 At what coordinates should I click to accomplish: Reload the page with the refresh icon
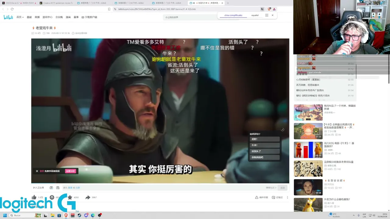click(12, 9)
